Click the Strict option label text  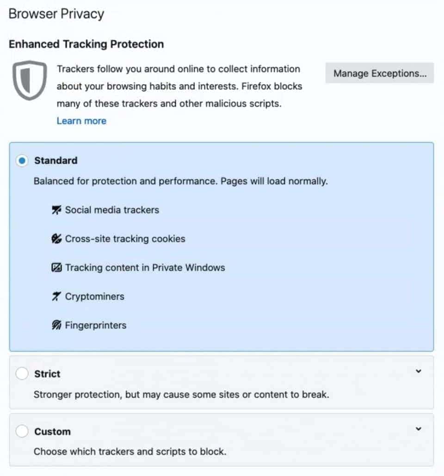pos(48,373)
